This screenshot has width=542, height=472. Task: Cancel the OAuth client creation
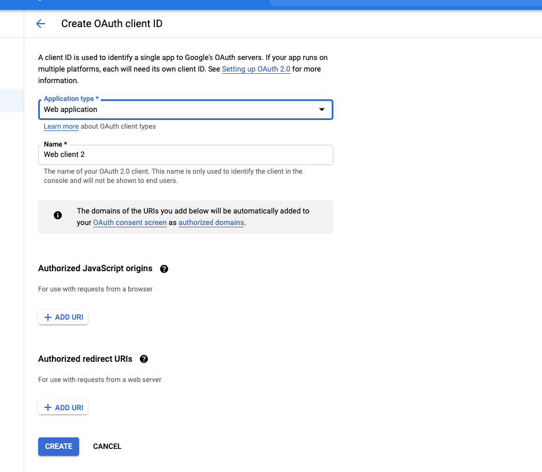pos(107,447)
